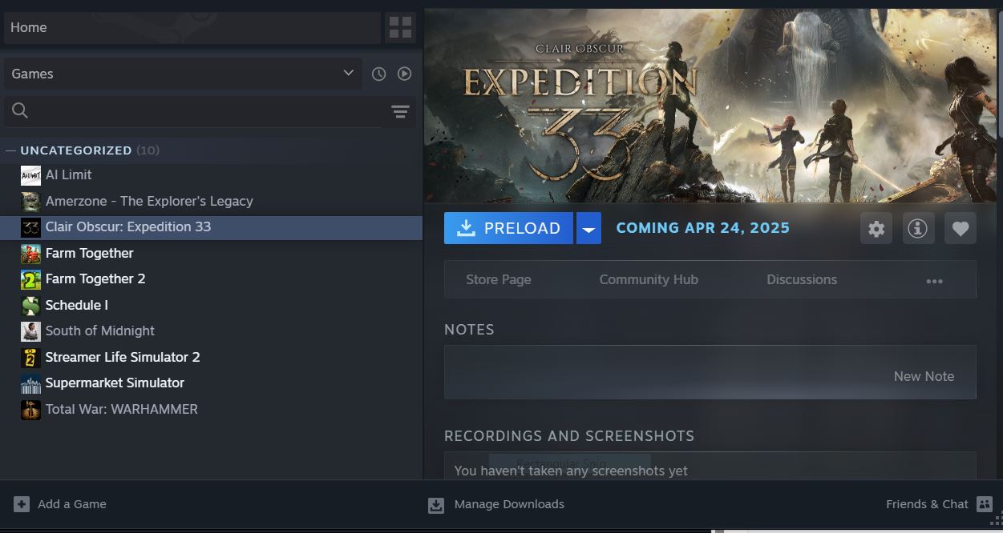
Task: Click the UNCATEGORIZED section heading
Action: click(x=76, y=150)
